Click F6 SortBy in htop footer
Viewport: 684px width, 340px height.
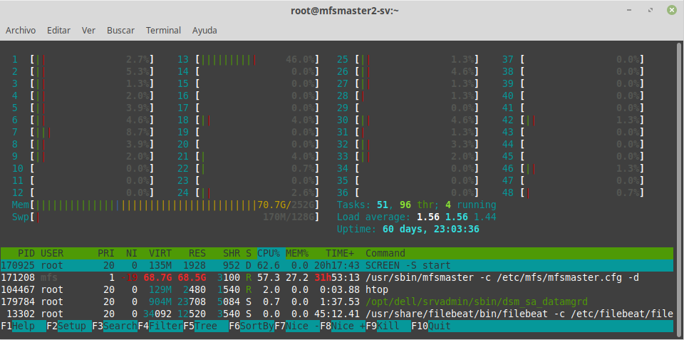coord(252,326)
